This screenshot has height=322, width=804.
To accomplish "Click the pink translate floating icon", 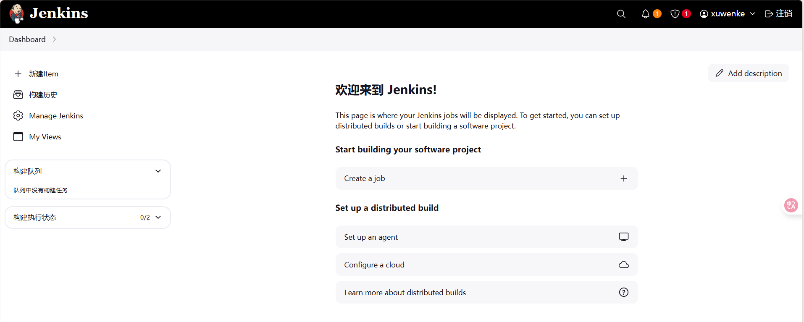I will click(x=791, y=205).
